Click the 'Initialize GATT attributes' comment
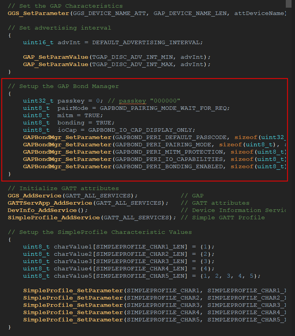Viewport: 295px width, 336px height. tap(63, 189)
